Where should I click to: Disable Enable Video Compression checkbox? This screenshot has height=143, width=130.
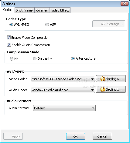click(9, 38)
